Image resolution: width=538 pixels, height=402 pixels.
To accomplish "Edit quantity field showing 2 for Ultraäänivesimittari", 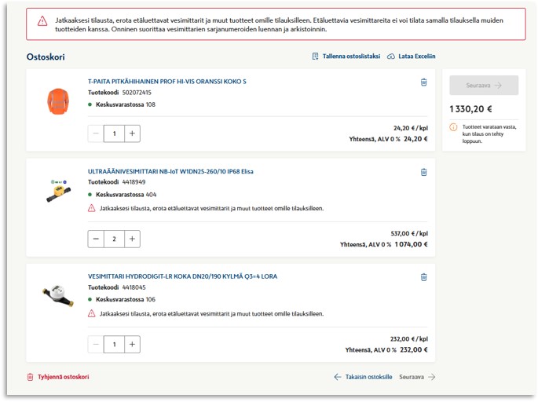I will tap(114, 239).
